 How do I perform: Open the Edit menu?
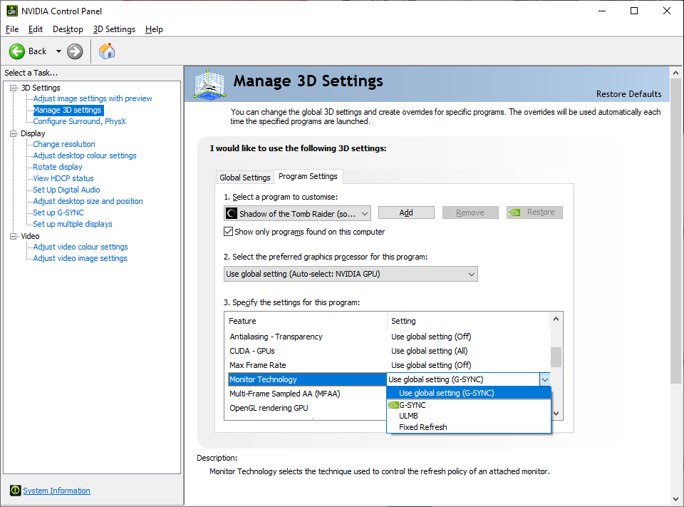[x=36, y=29]
